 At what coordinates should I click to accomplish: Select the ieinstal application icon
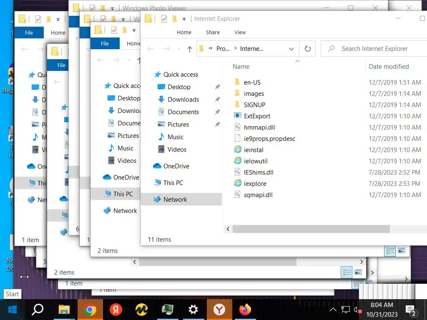(x=237, y=150)
